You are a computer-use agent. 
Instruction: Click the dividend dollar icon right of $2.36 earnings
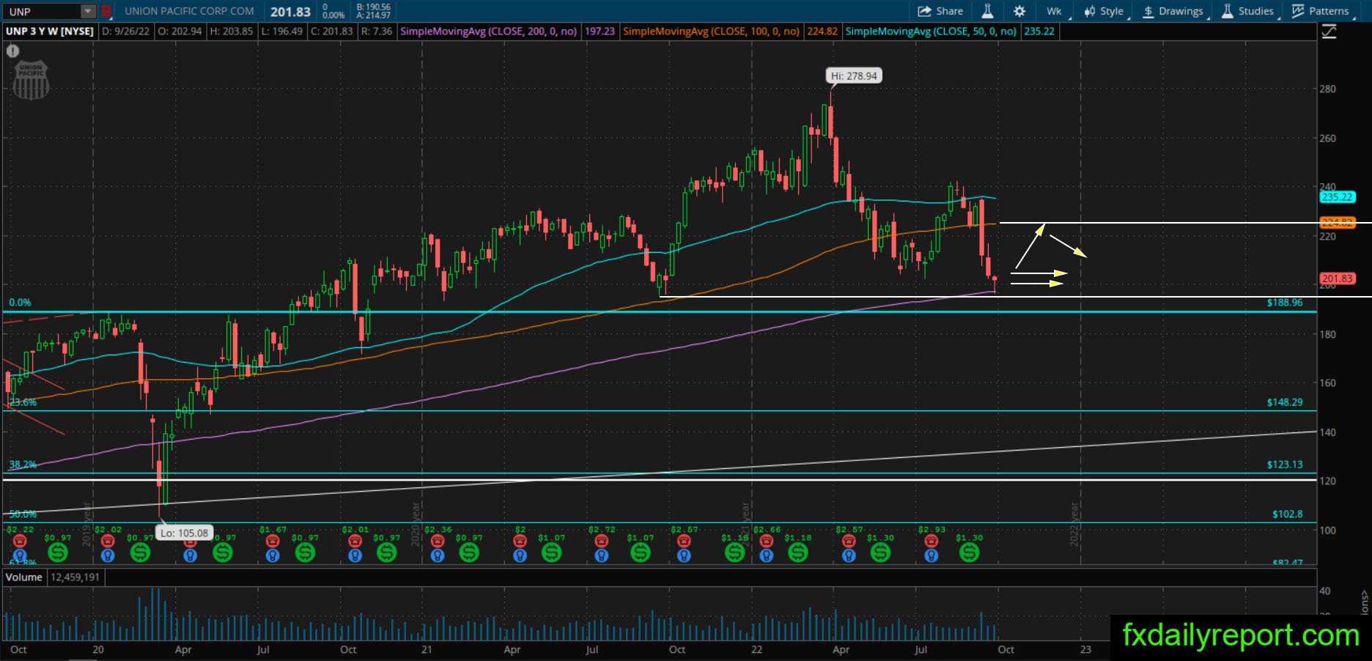pyautogui.click(x=469, y=552)
